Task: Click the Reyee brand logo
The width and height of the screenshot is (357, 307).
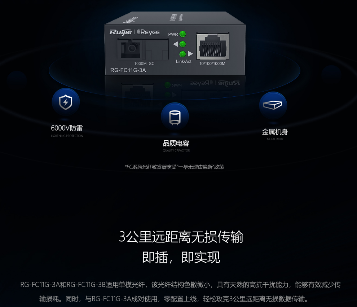Action: (148, 32)
